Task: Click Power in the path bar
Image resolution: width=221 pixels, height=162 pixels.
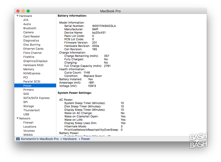Action: point(86,139)
